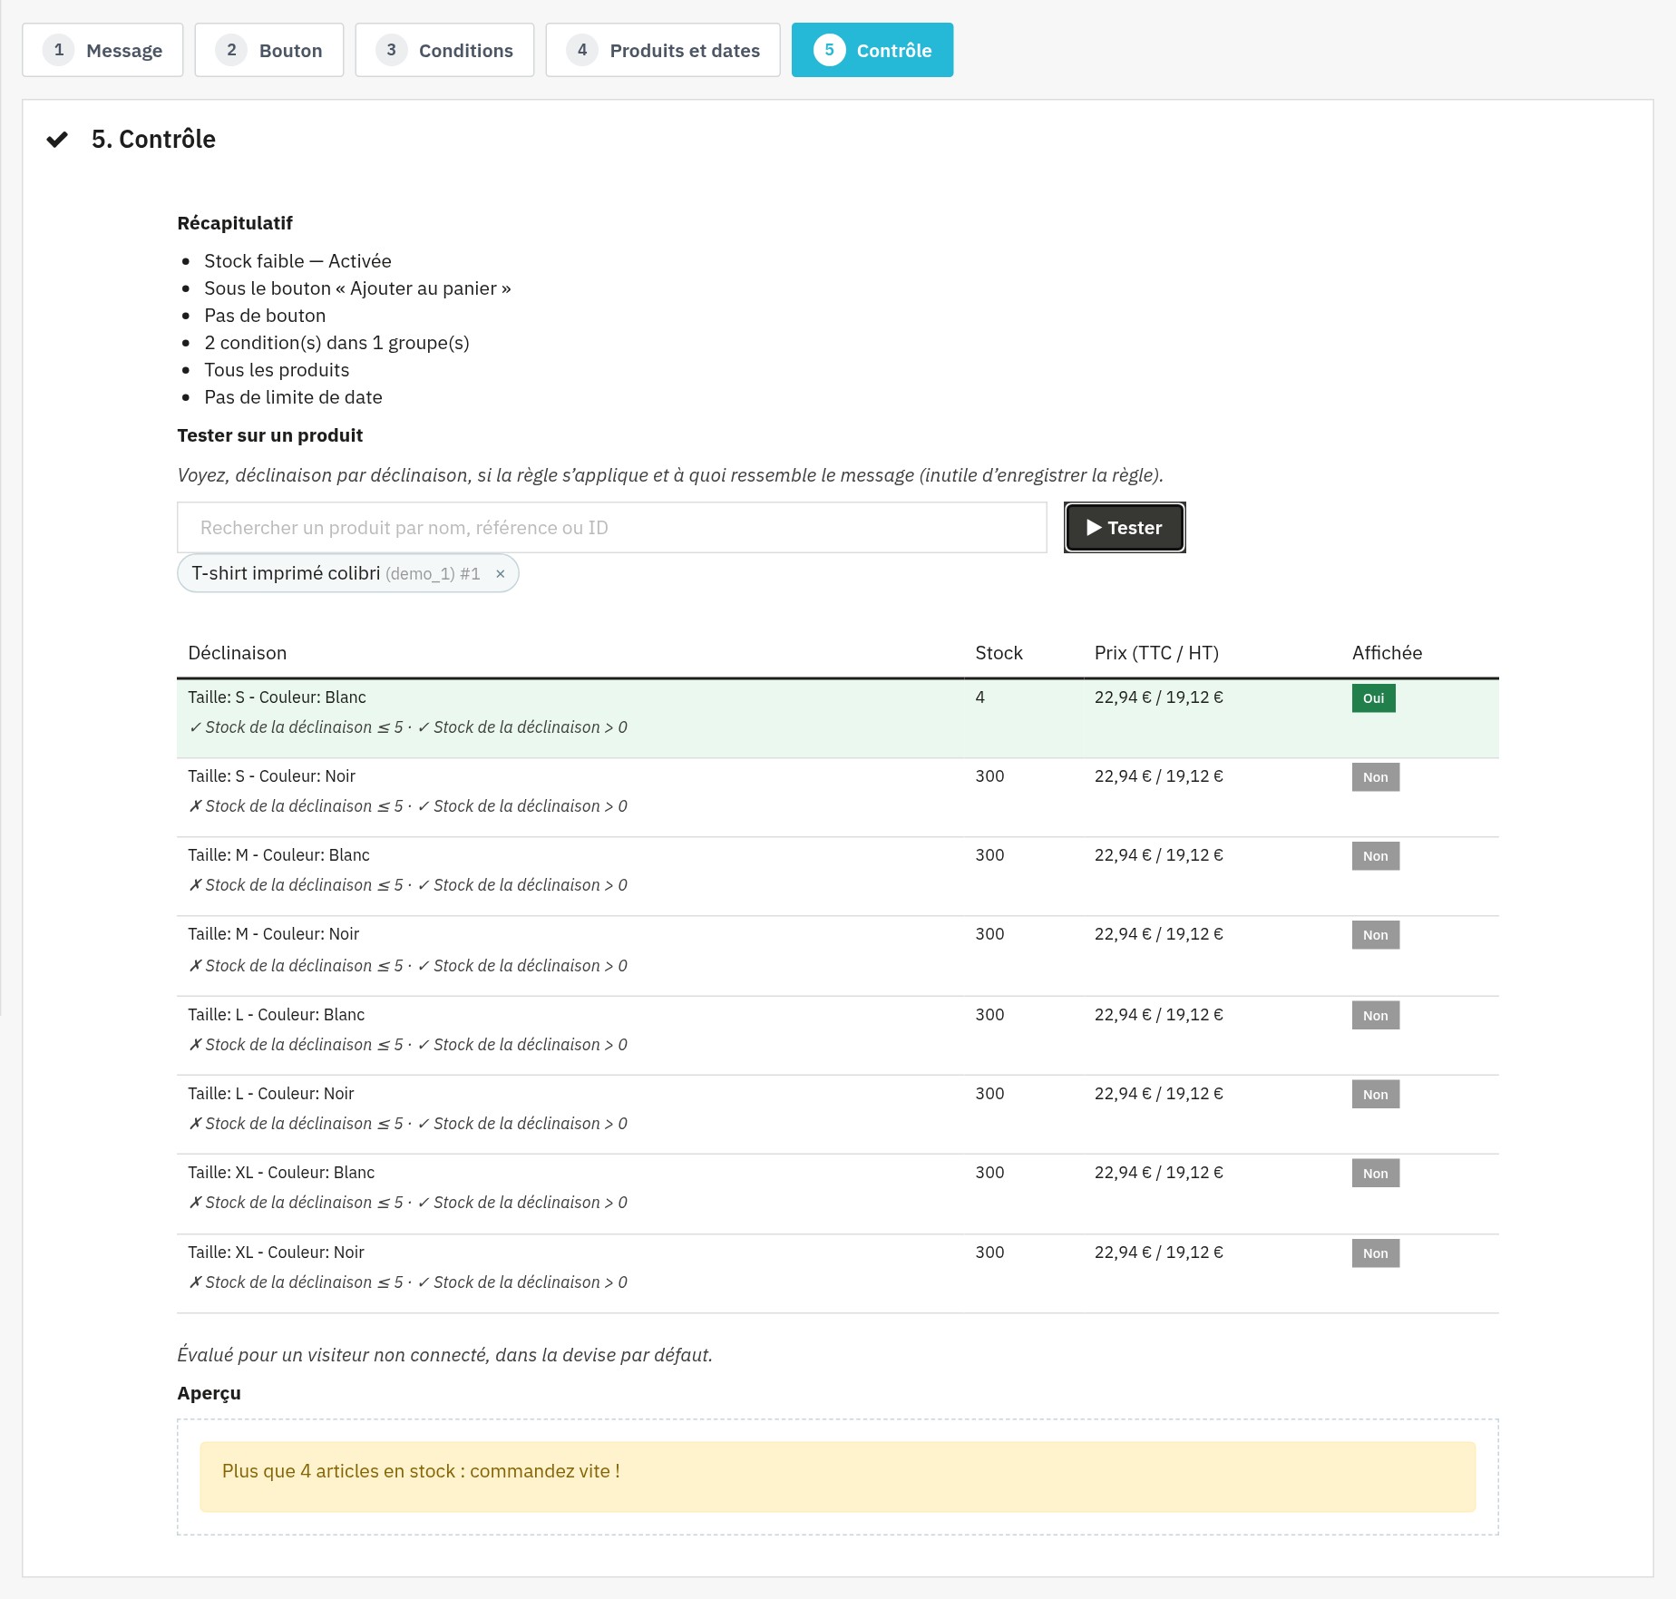
Task: Click the Sous le bouton Ajouter au panier item
Action: 357,288
